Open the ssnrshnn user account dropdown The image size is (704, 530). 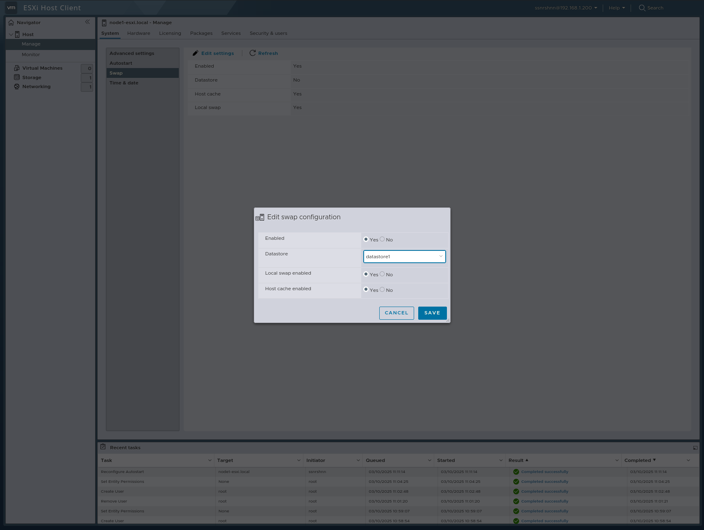pos(565,7)
